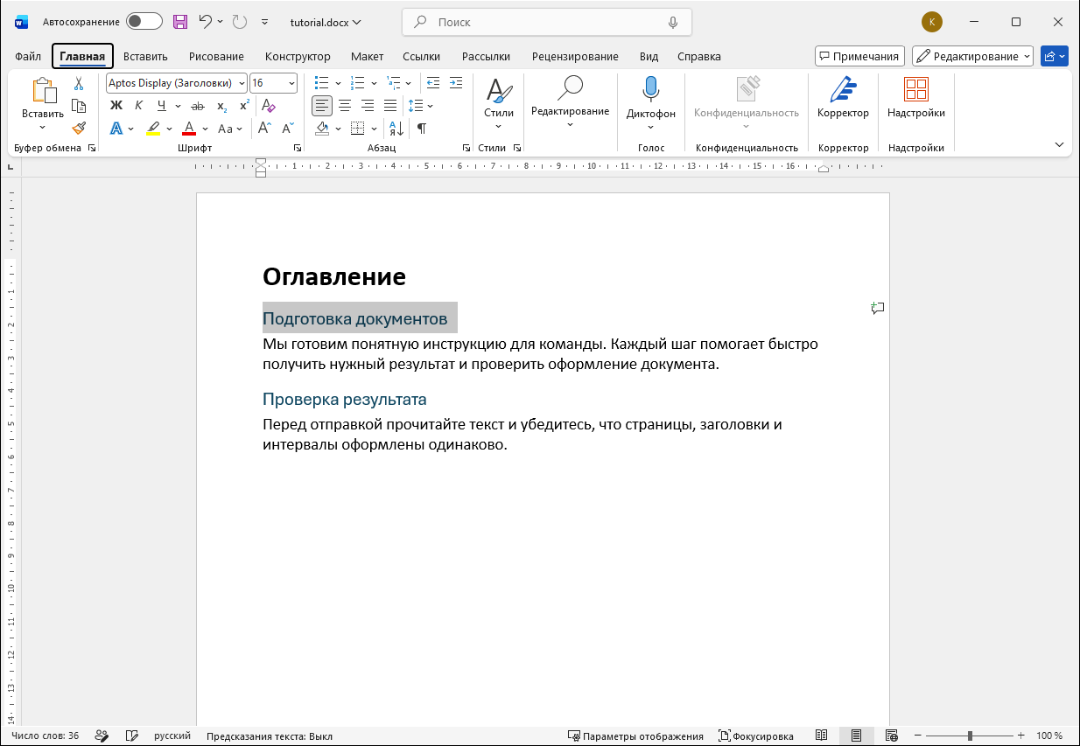
Task: Open the Редактирование mode button
Action: pyautogui.click(x=972, y=56)
